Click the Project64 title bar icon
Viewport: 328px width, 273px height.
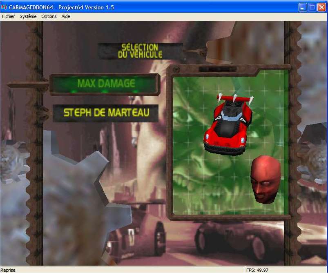click(4, 7)
